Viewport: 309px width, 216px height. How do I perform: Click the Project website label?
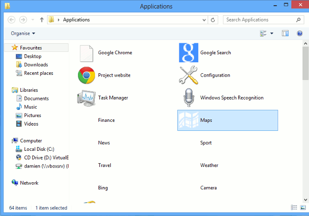click(114, 75)
